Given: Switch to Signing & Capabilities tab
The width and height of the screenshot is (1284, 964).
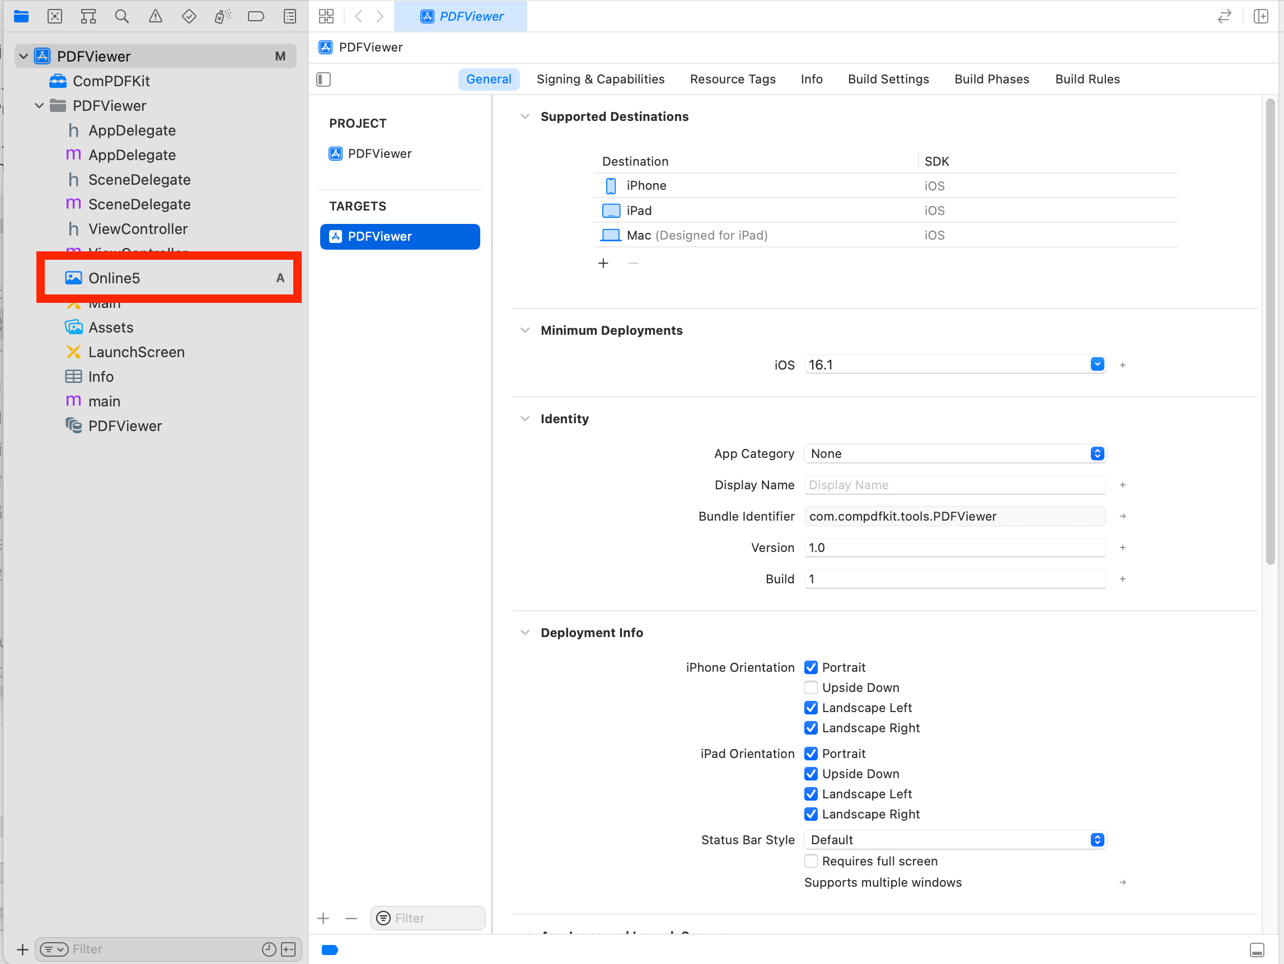Looking at the screenshot, I should (x=601, y=79).
